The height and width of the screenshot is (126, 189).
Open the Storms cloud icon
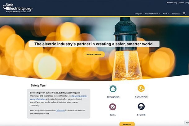coord(141,107)
